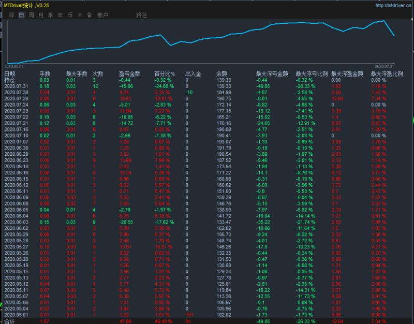The height and width of the screenshot is (324, 414).
Task: Select the 日 daily statistics tab
Action: 21,15
